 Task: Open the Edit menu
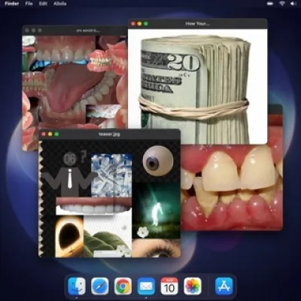point(43,4)
